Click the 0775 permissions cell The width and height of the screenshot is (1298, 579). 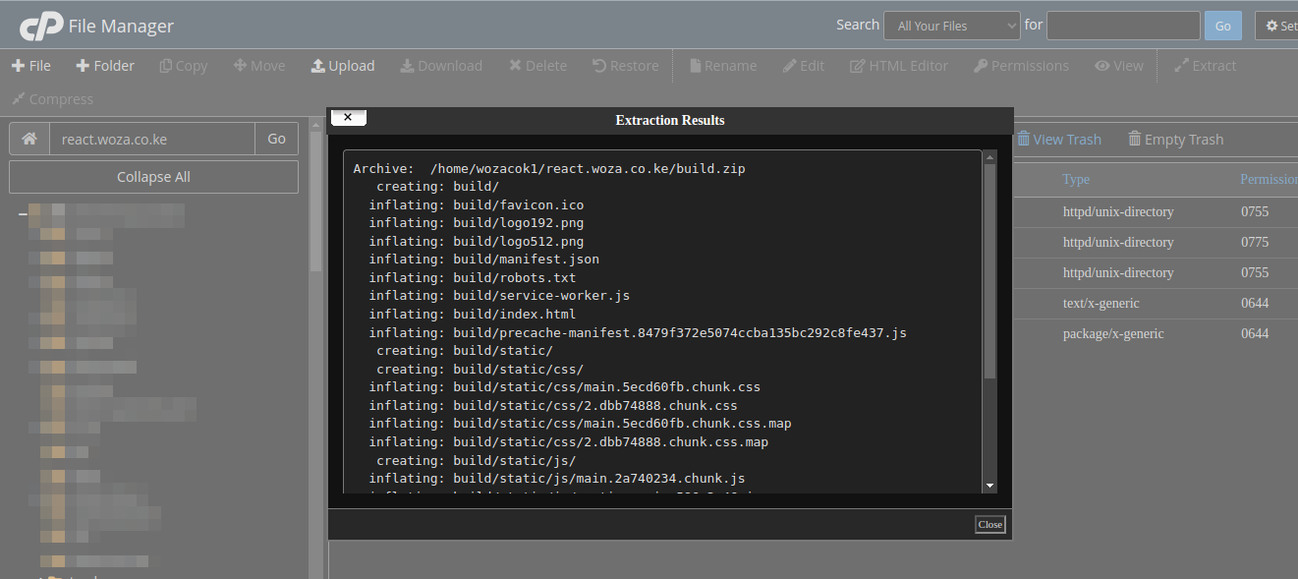(x=1255, y=242)
